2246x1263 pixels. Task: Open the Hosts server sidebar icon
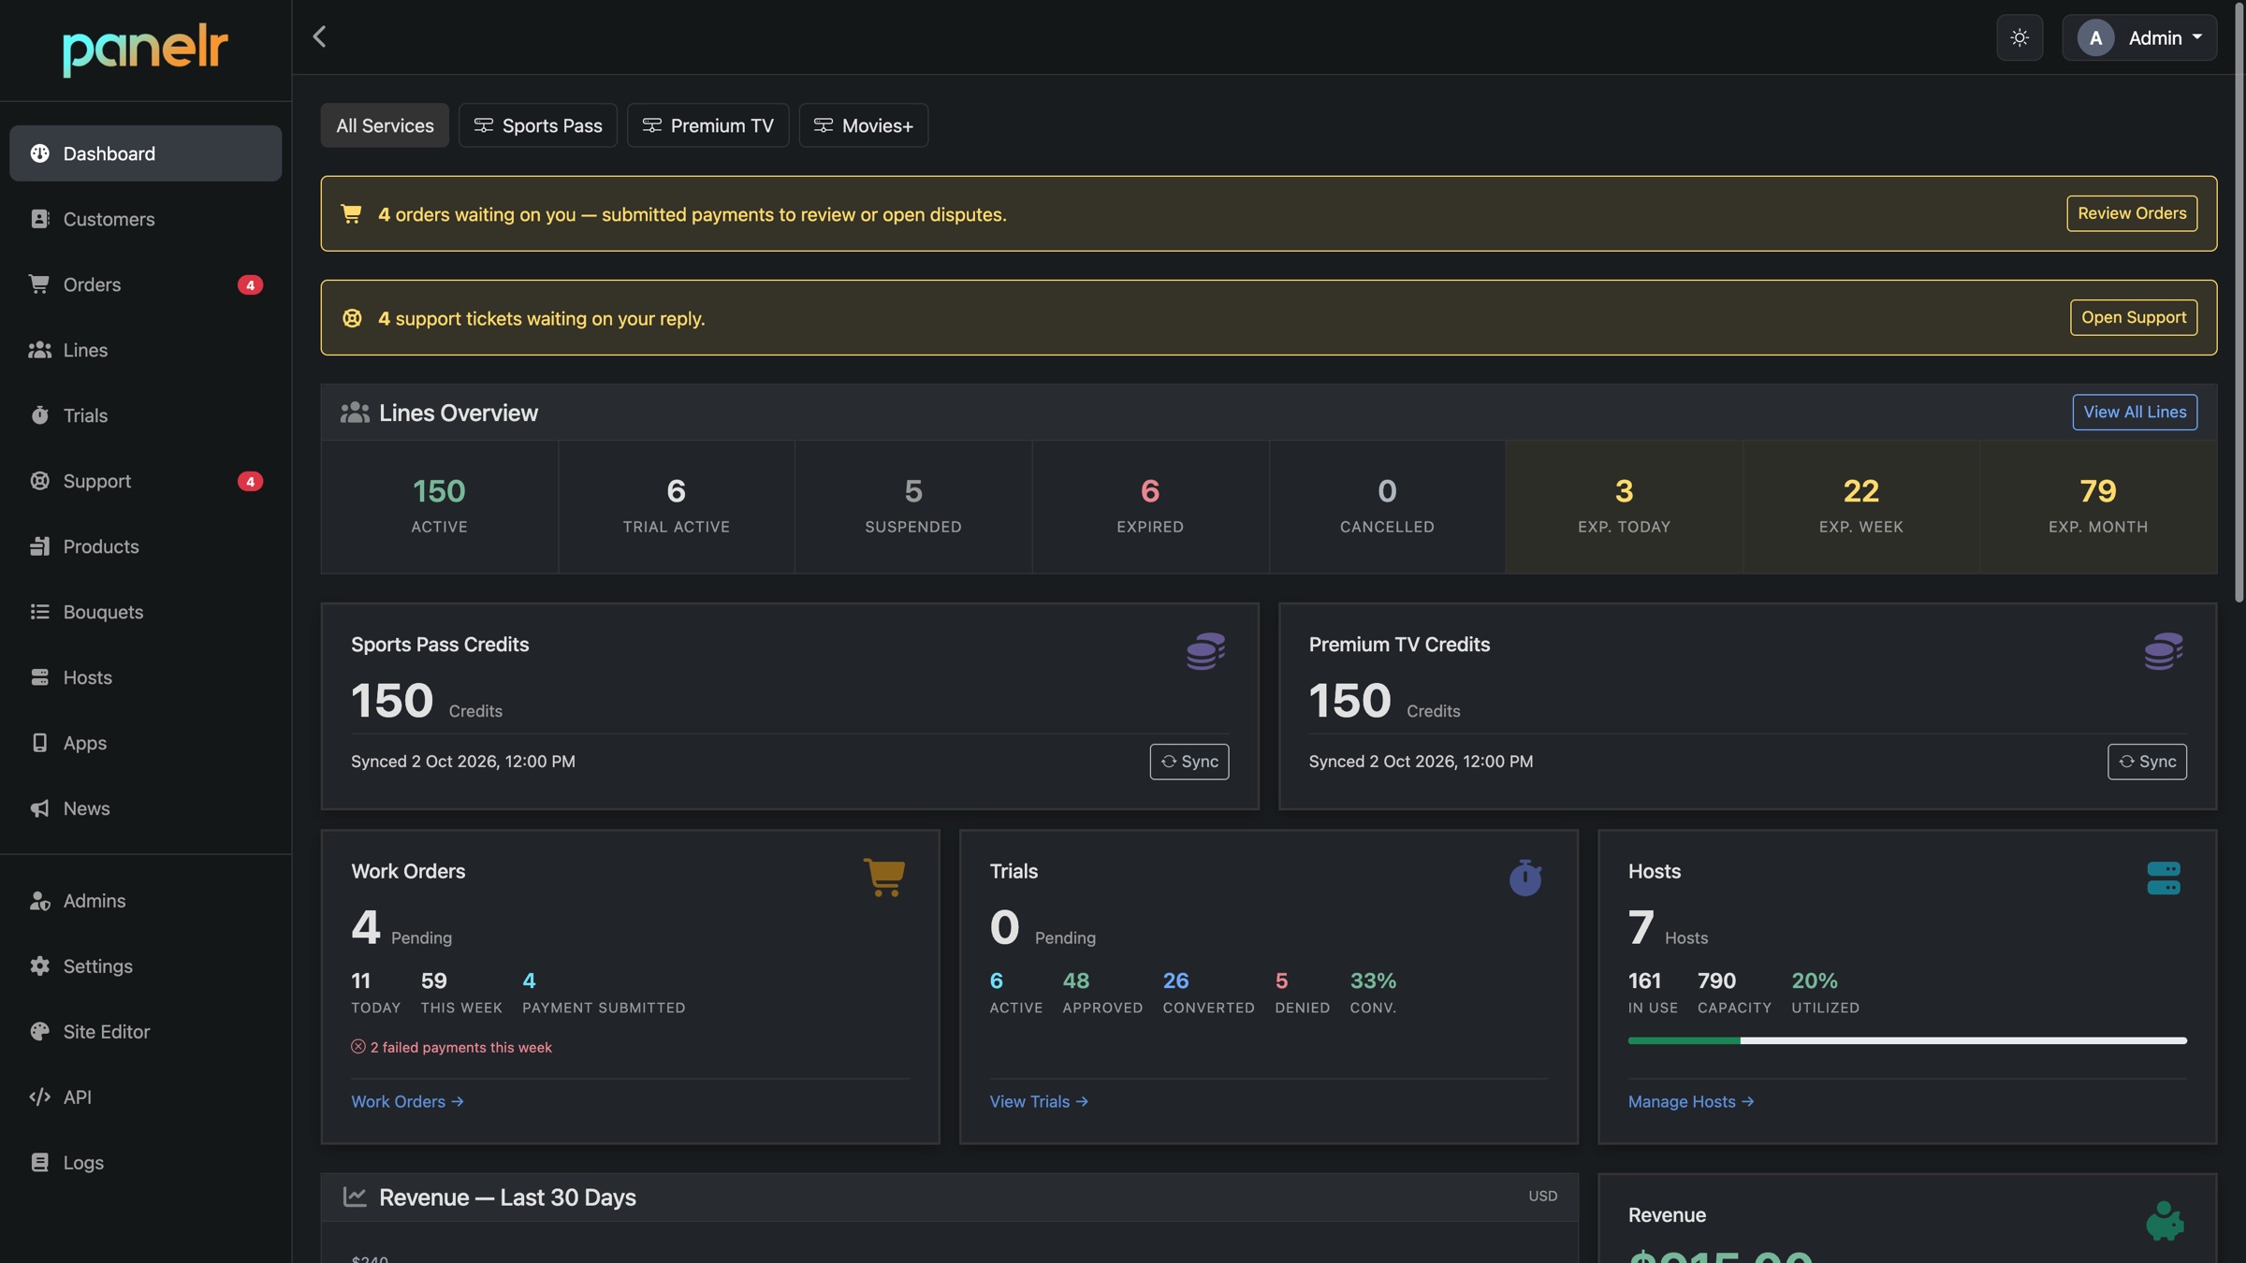tap(39, 677)
